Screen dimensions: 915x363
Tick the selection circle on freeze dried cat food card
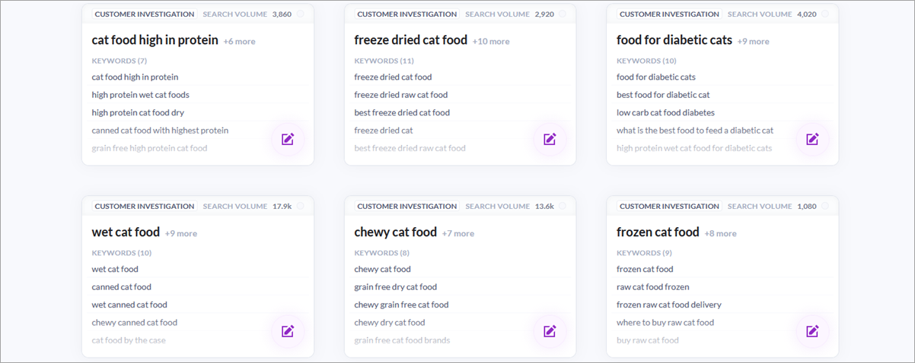pos(563,14)
